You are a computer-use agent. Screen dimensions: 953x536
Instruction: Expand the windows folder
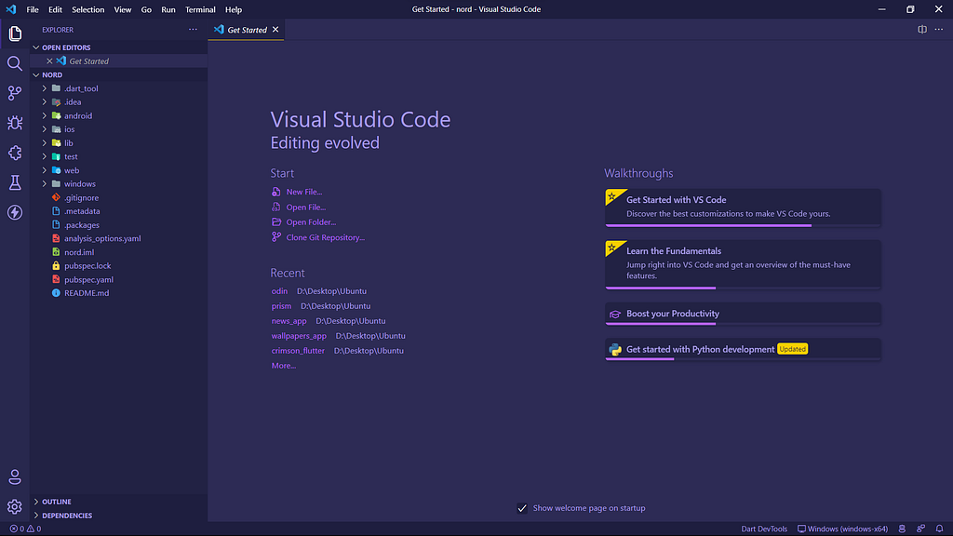tap(45, 183)
